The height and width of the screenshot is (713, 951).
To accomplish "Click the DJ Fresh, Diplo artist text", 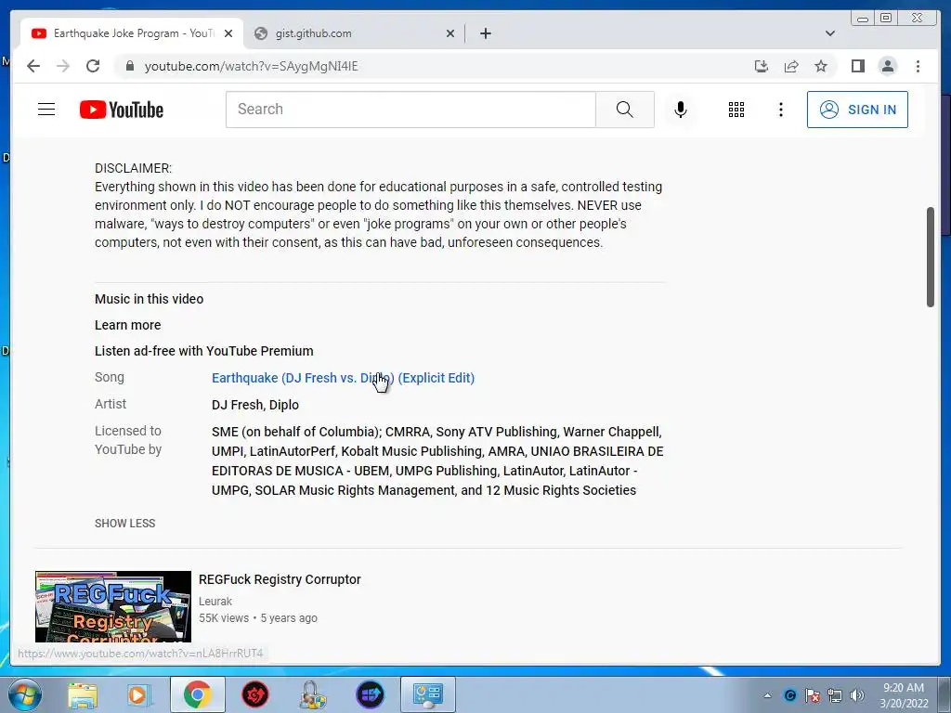I will tap(254, 405).
